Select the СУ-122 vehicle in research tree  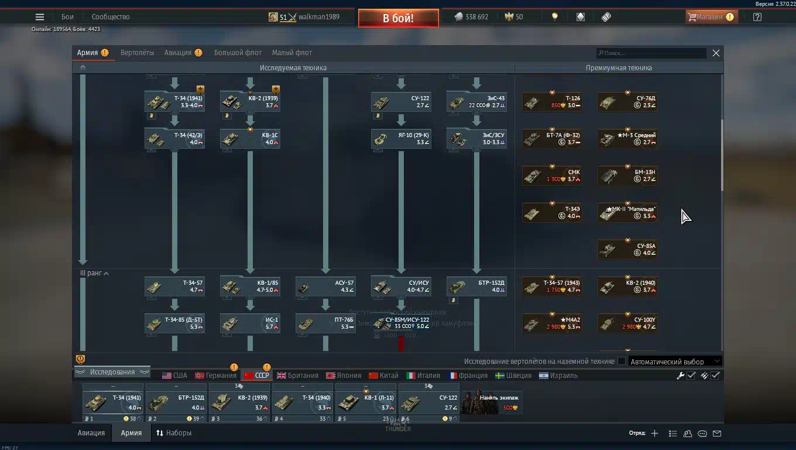click(x=401, y=101)
